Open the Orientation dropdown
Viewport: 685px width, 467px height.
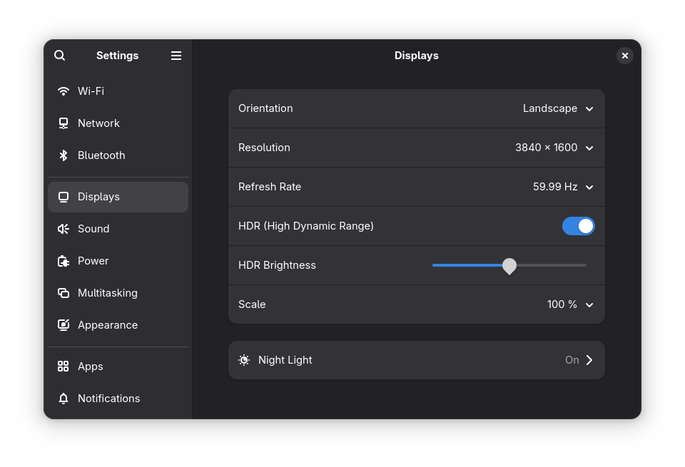point(589,108)
